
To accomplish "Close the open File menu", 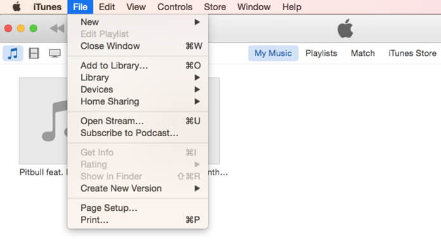I will click(x=80, y=7).
